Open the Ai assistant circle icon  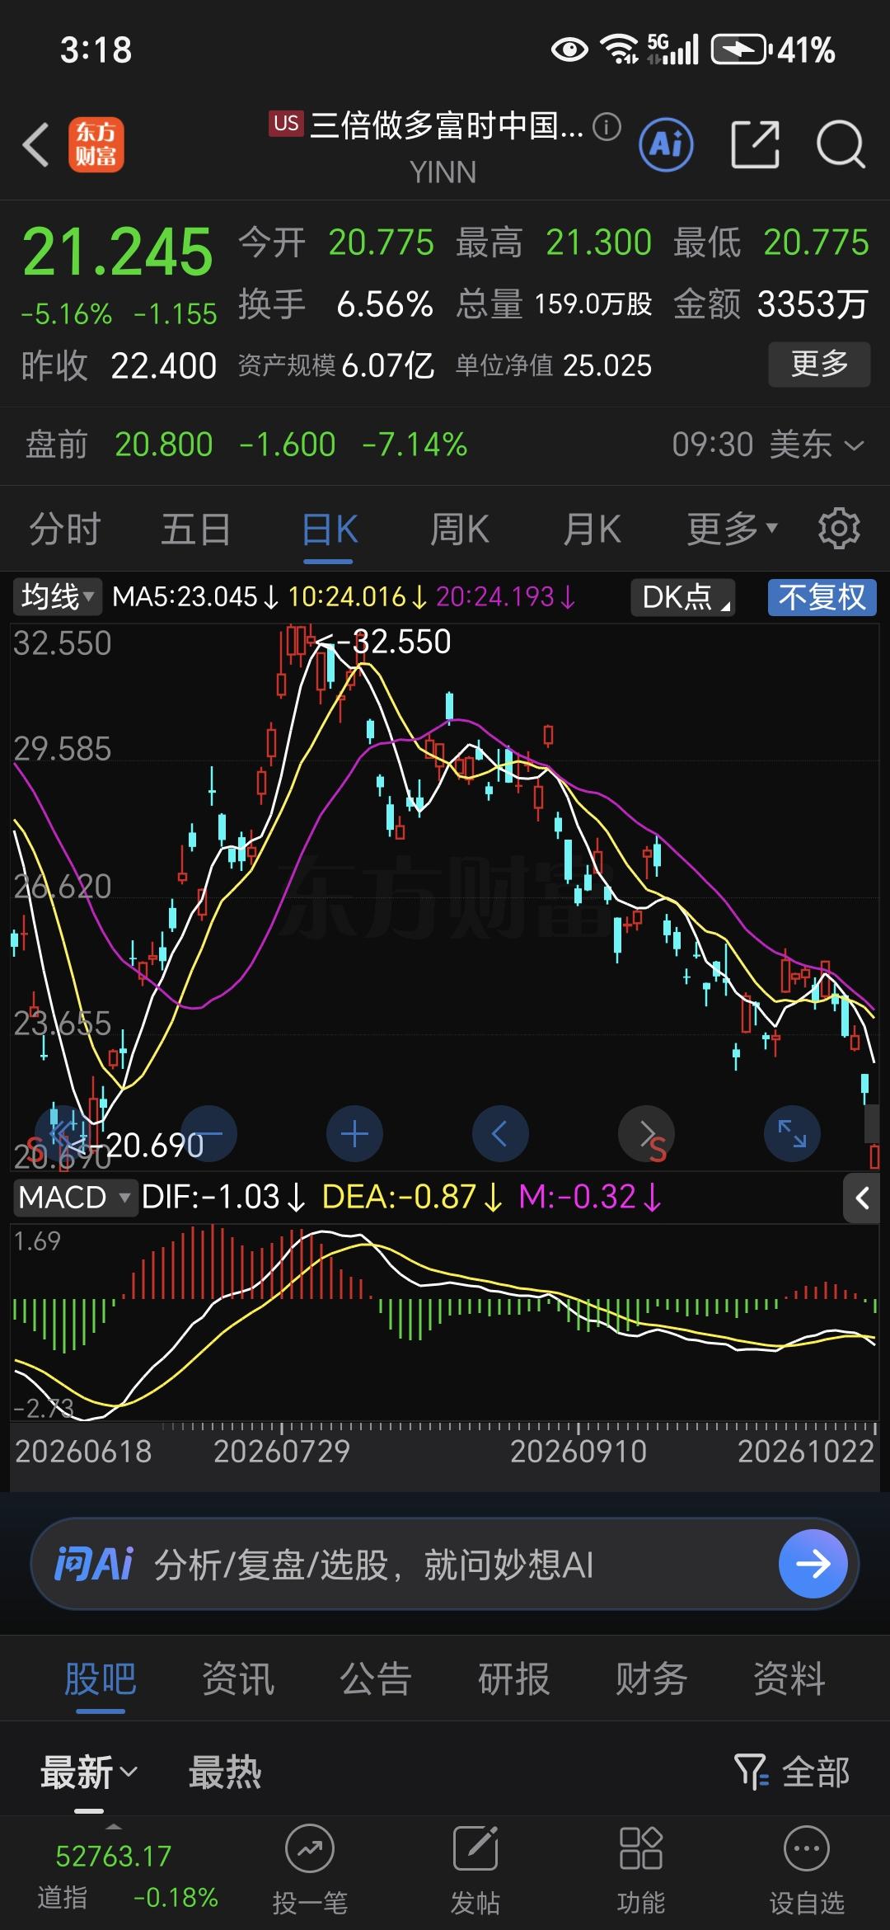(x=666, y=144)
